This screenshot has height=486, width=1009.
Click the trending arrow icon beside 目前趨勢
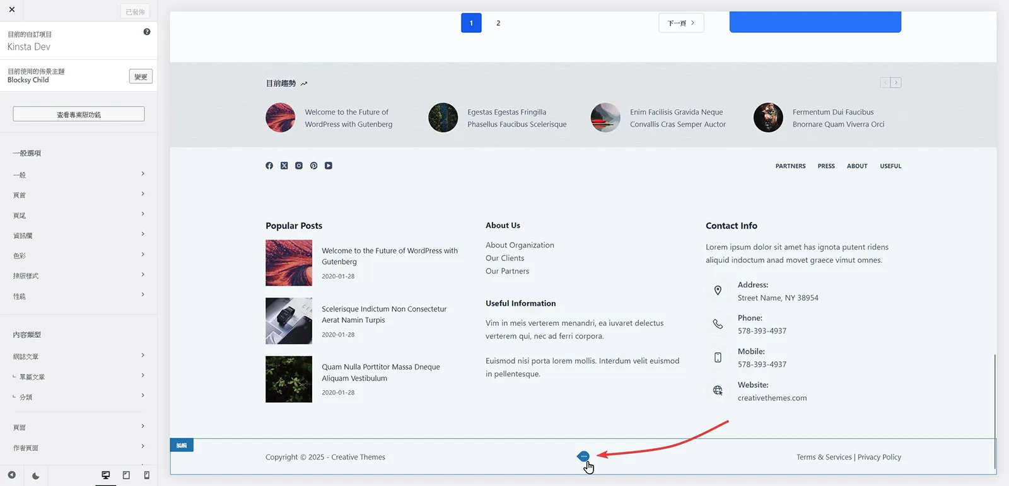pyautogui.click(x=304, y=83)
